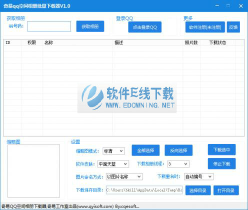Click the 选择目录 button

(x=198, y=190)
